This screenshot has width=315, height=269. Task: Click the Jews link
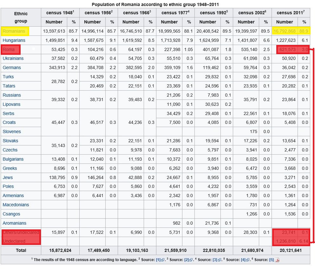8,177
